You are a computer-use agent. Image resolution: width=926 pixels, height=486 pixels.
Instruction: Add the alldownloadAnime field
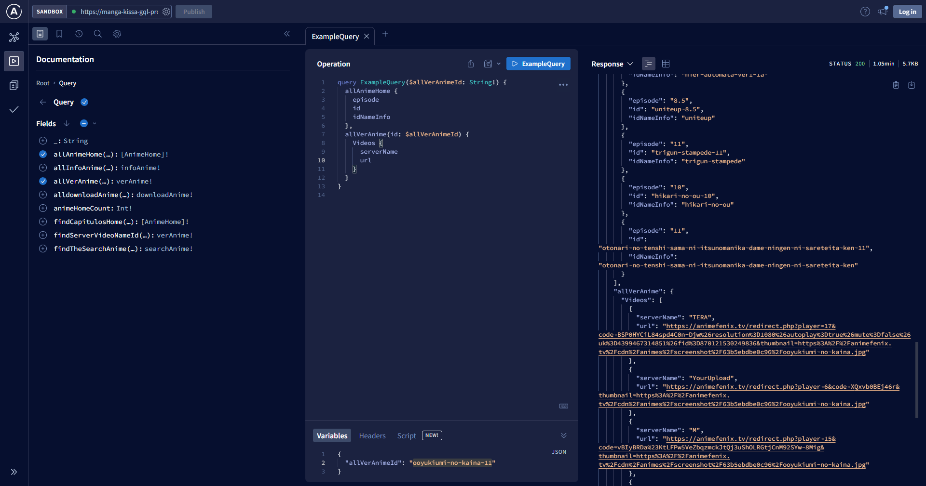click(43, 195)
